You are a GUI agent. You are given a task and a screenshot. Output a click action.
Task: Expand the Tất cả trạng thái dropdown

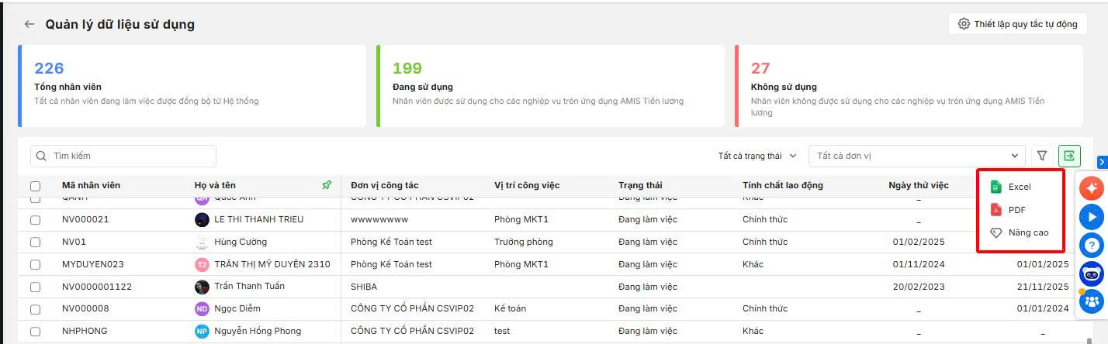[x=757, y=156]
